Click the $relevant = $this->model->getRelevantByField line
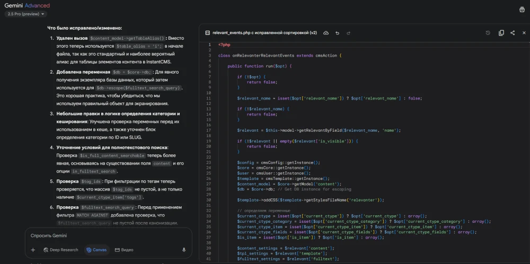Screen dimensions: 530x264 point(319,130)
